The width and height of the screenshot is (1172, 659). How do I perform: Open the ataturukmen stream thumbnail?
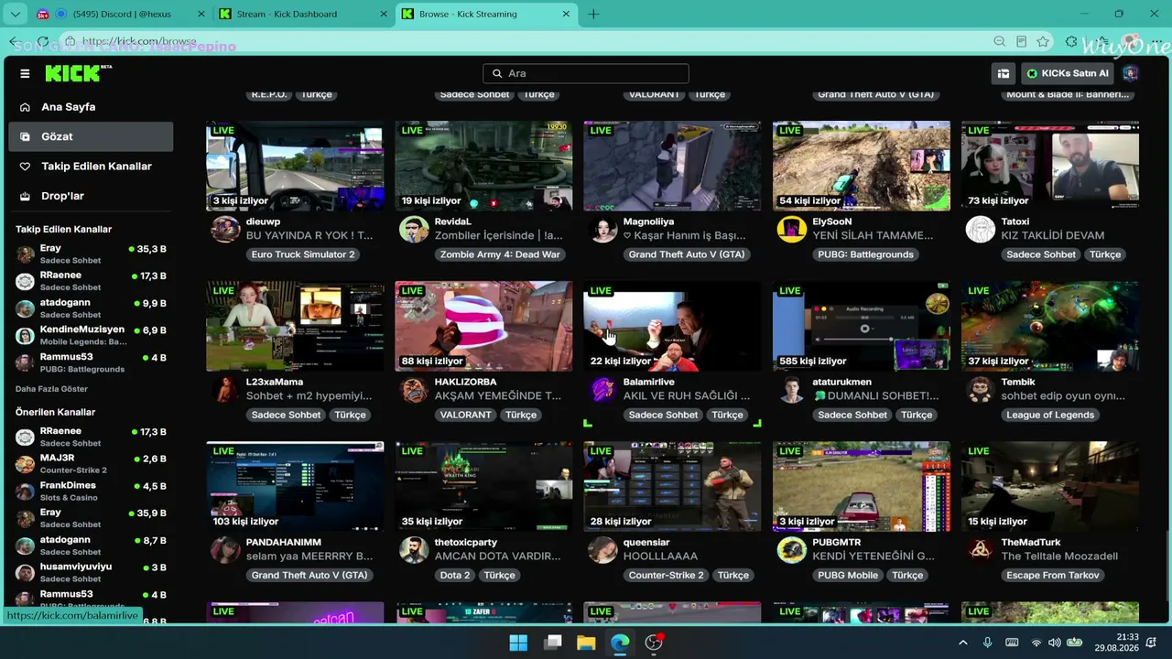861,326
